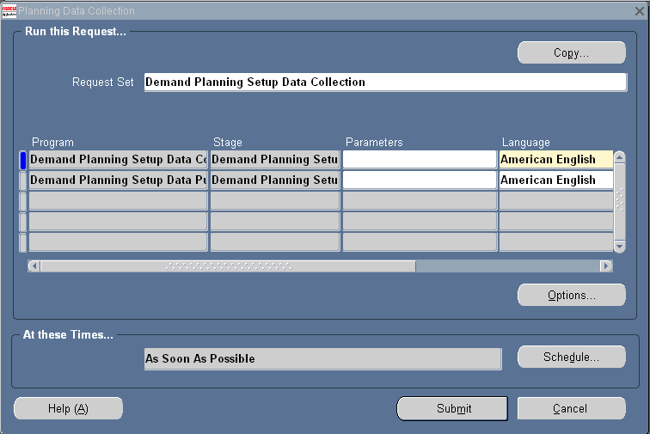Select American English language in second row
Viewport: 650px width, 434px height.
[x=556, y=180]
